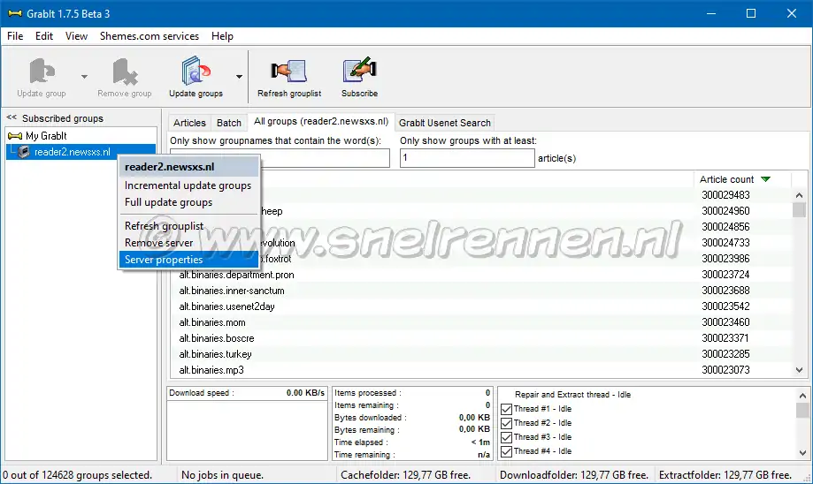Select the alt.binaries.turkey group row
Image resolution: width=813 pixels, height=484 pixels.
(x=481, y=354)
